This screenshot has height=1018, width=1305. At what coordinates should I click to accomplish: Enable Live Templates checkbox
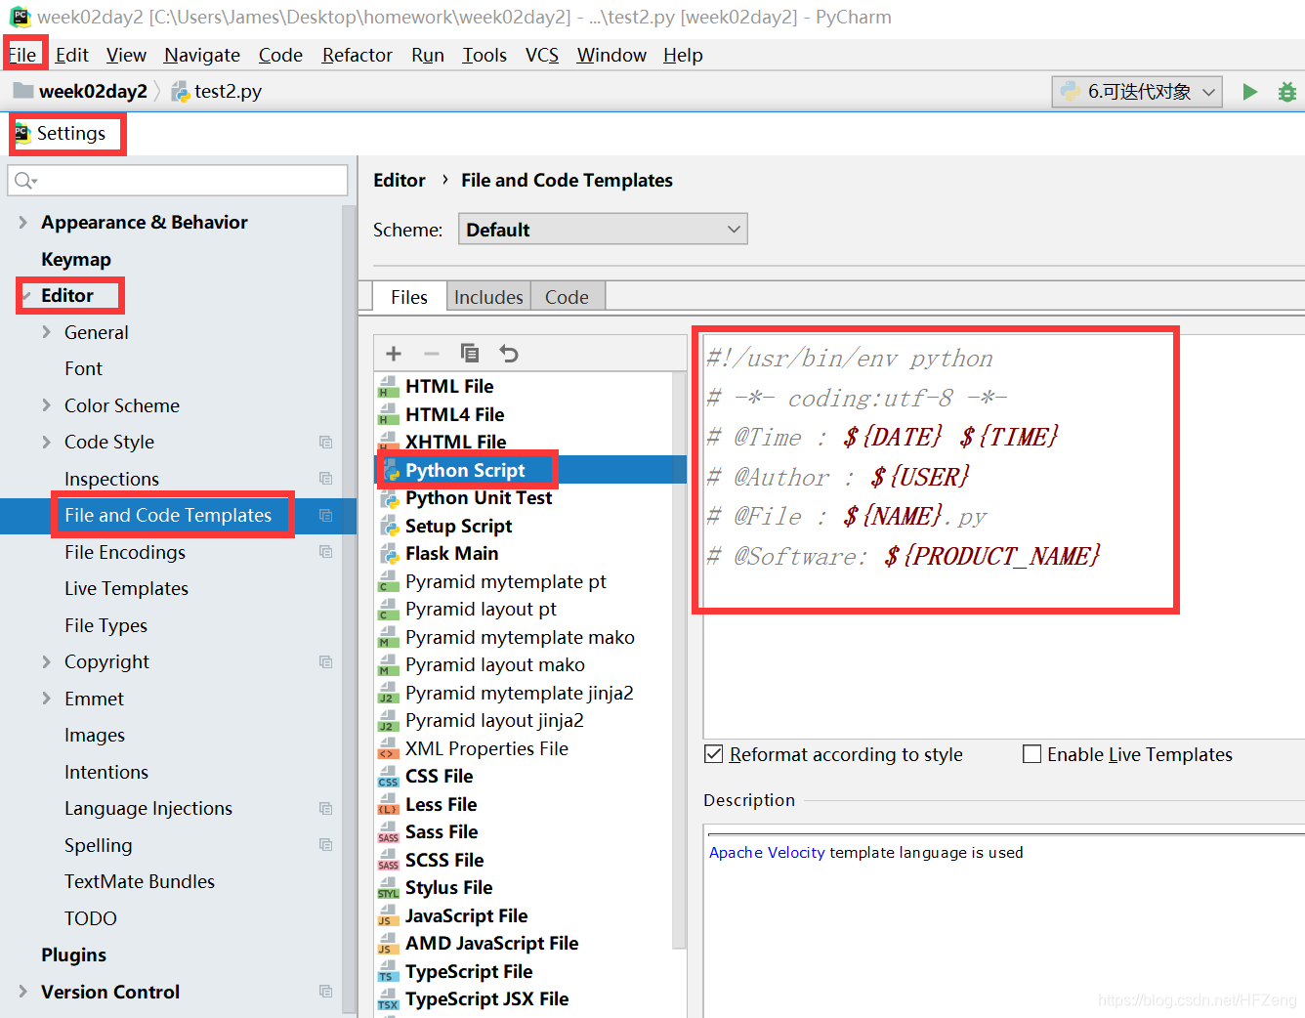point(1031,754)
